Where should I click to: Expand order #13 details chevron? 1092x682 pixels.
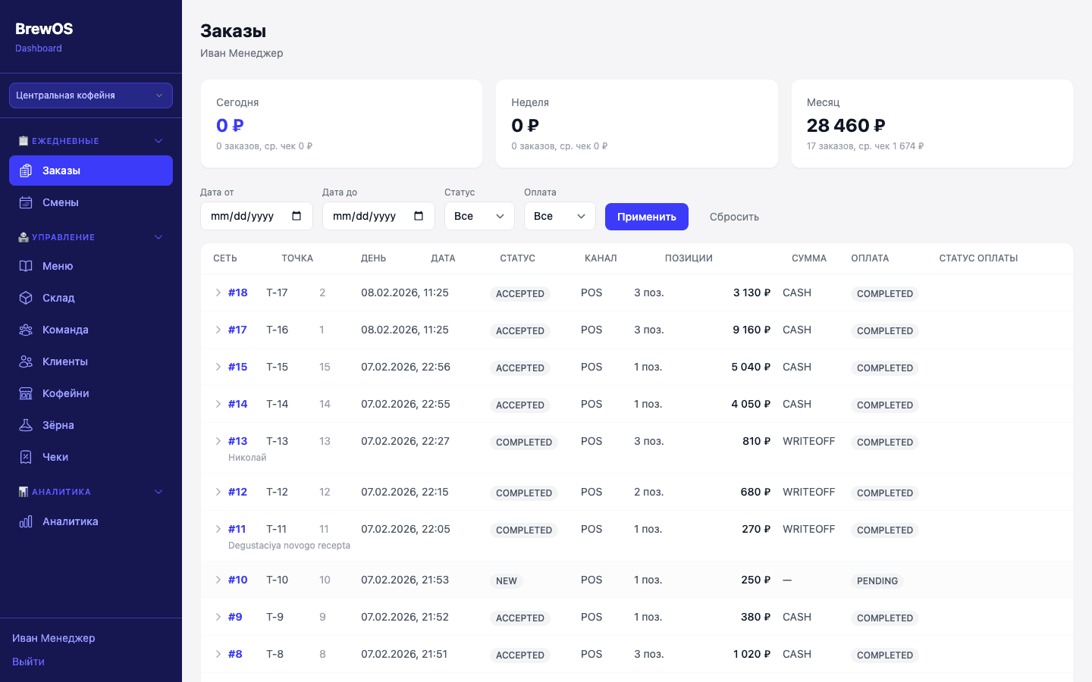(218, 441)
